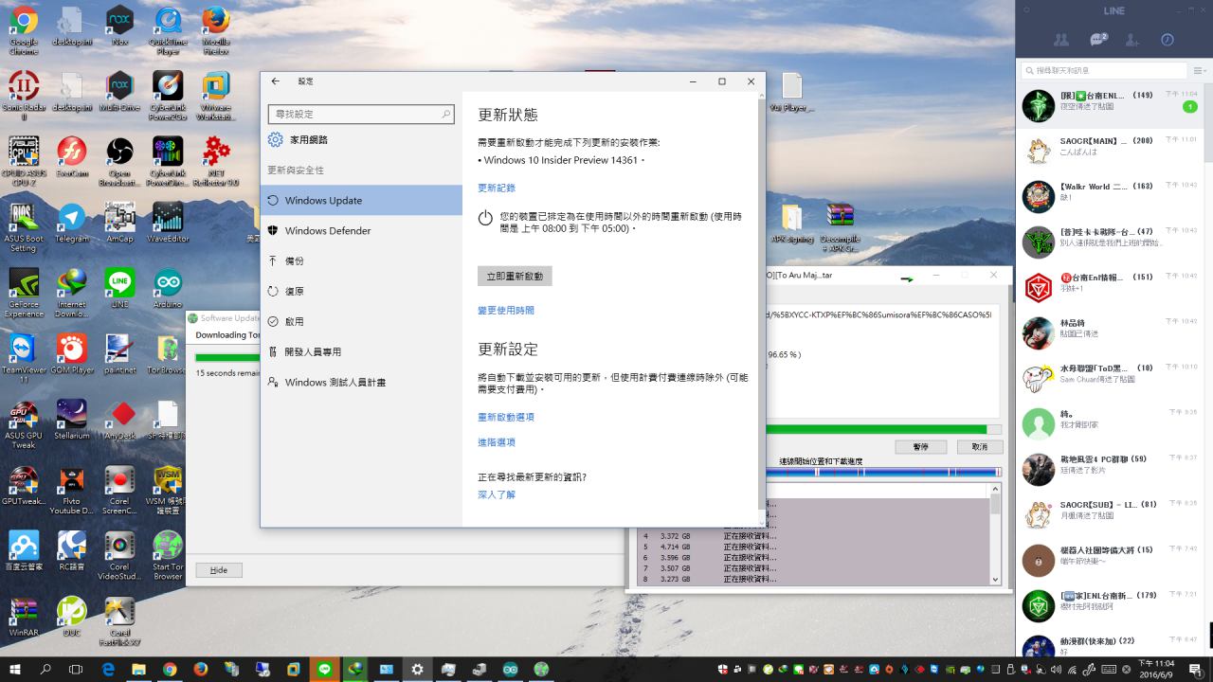Open the LINE chats tab with unread badge
The width and height of the screenshot is (1213, 682).
(1097, 40)
